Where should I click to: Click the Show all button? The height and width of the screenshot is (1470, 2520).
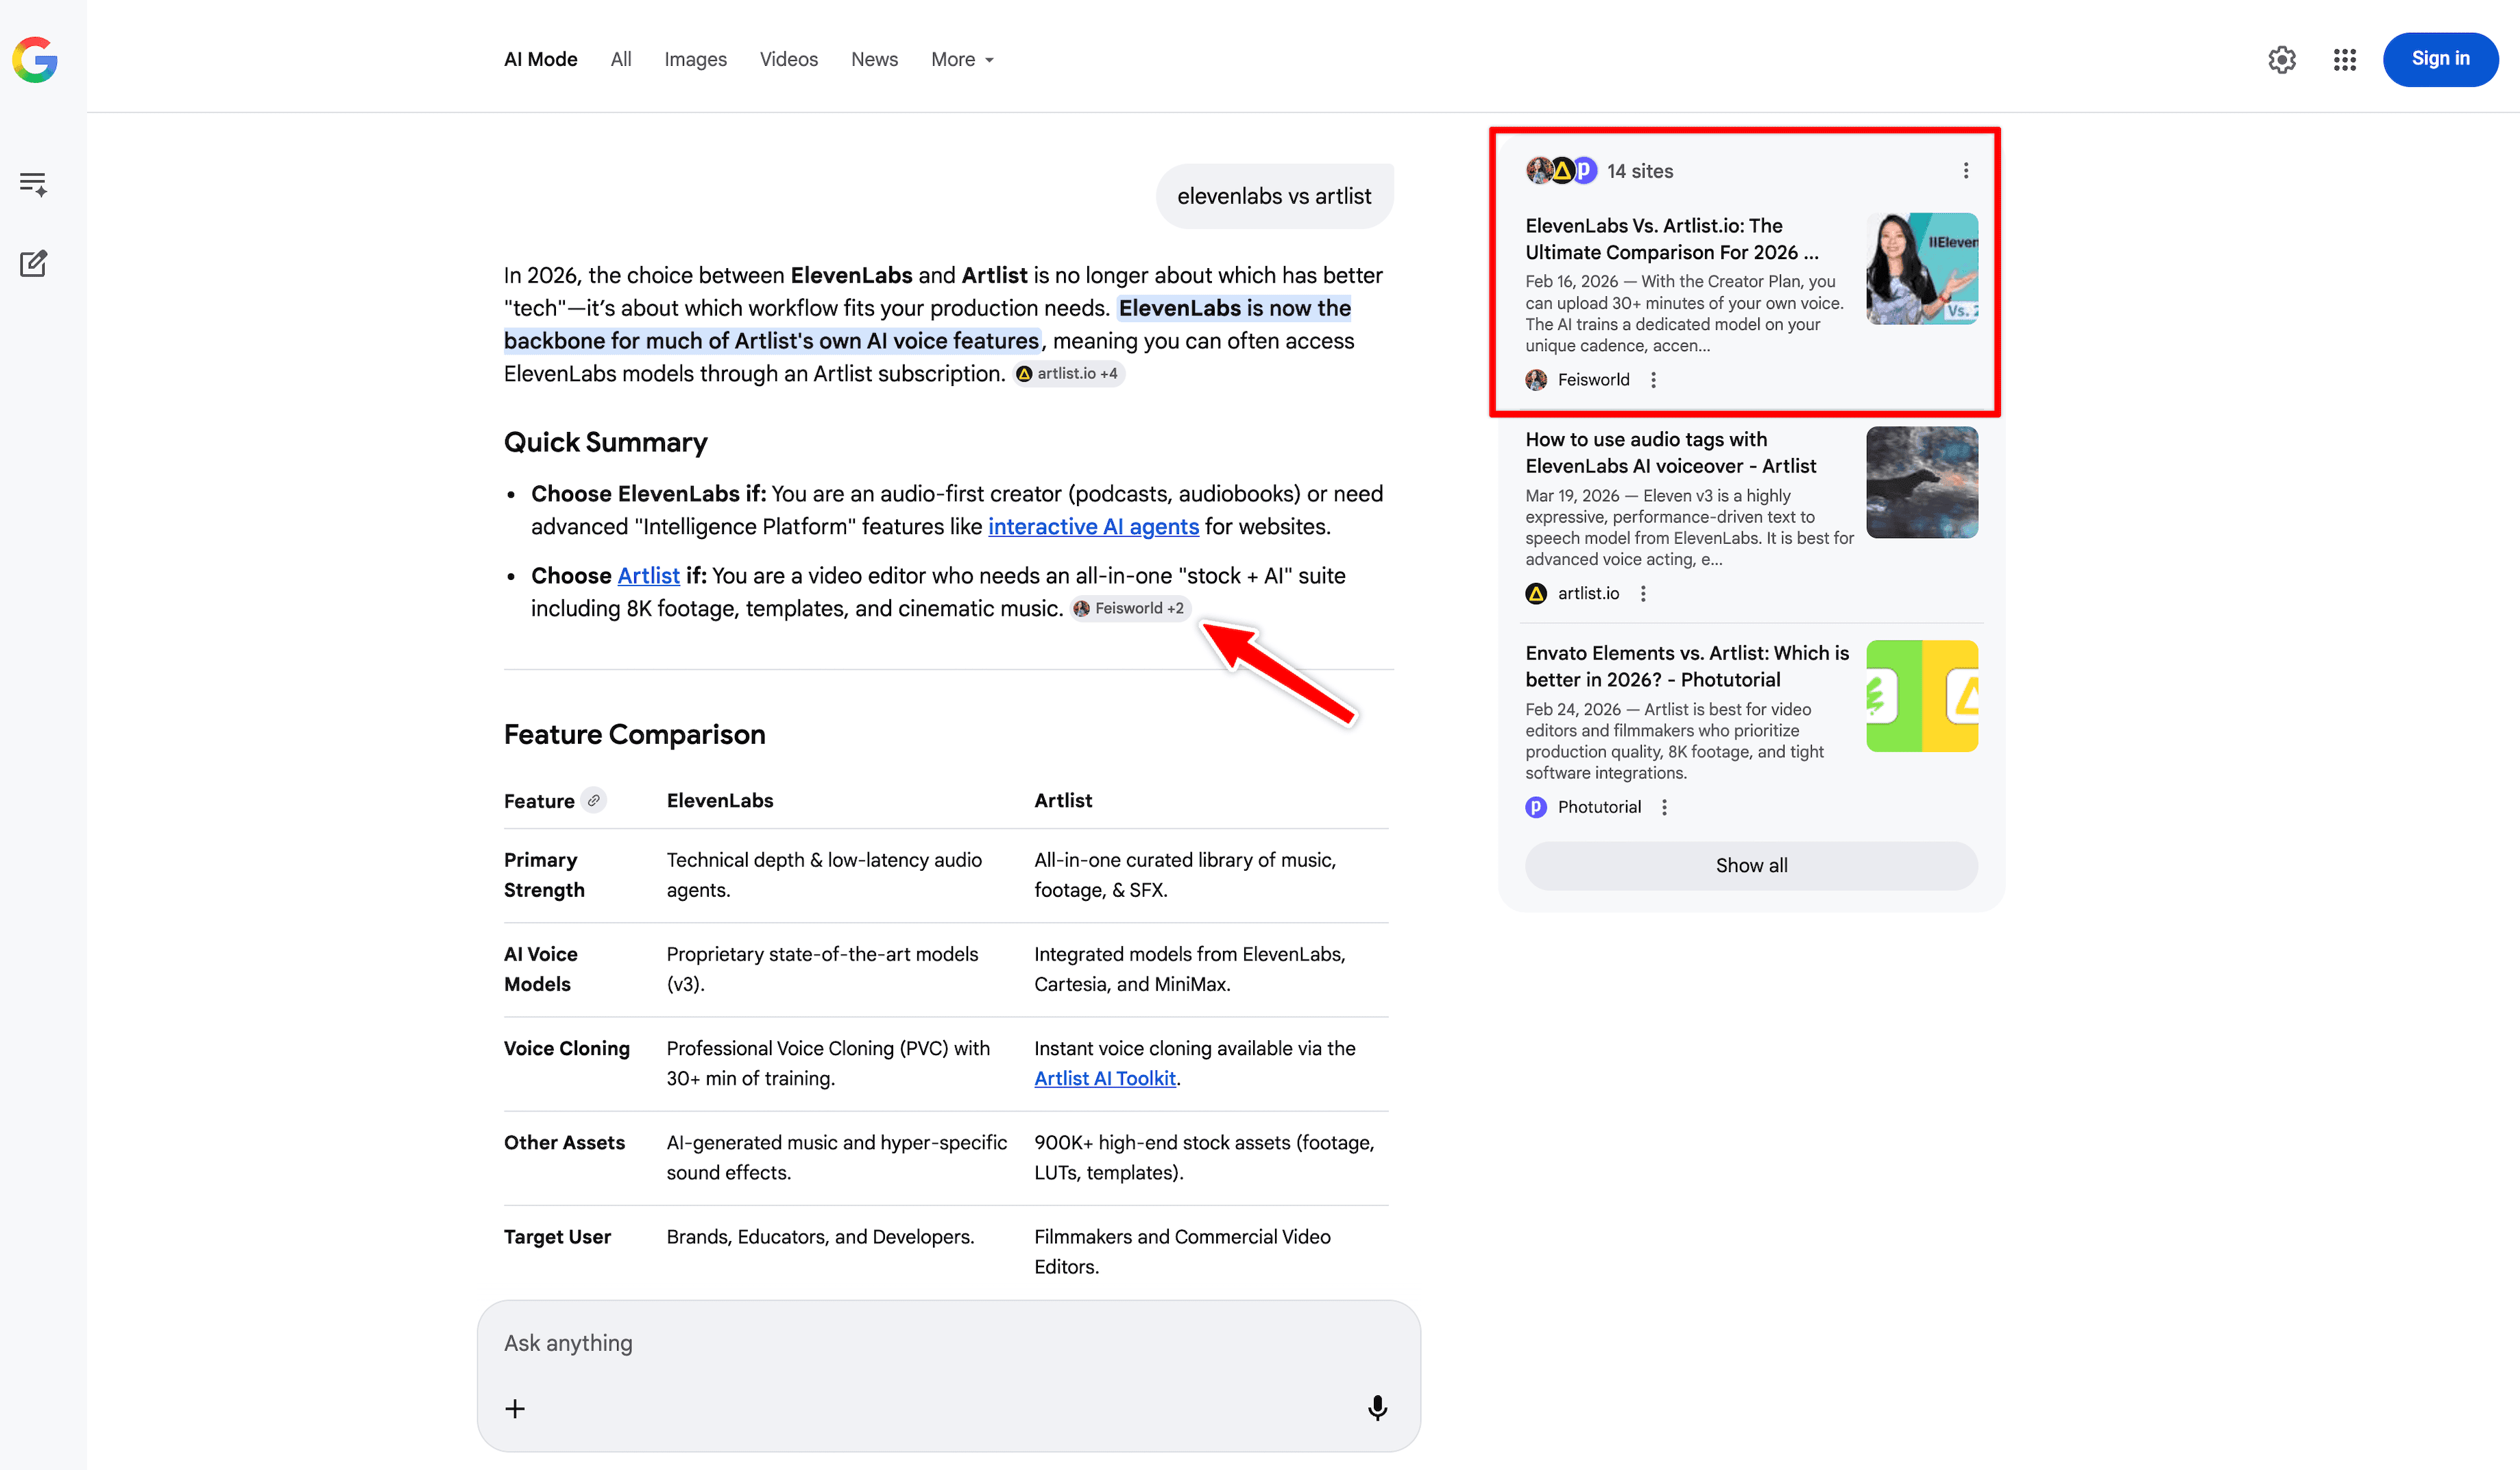(x=1751, y=866)
